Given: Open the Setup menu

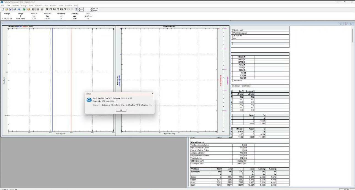Looking at the screenshot, I should coord(24,5).
